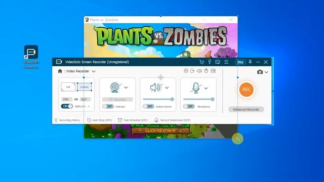The height and width of the screenshot is (182, 324).
Task: Expand the Video Recorder mode dropdown
Action: coord(94,71)
